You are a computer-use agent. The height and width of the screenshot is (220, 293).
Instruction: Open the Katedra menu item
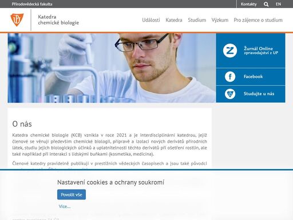click(x=174, y=20)
